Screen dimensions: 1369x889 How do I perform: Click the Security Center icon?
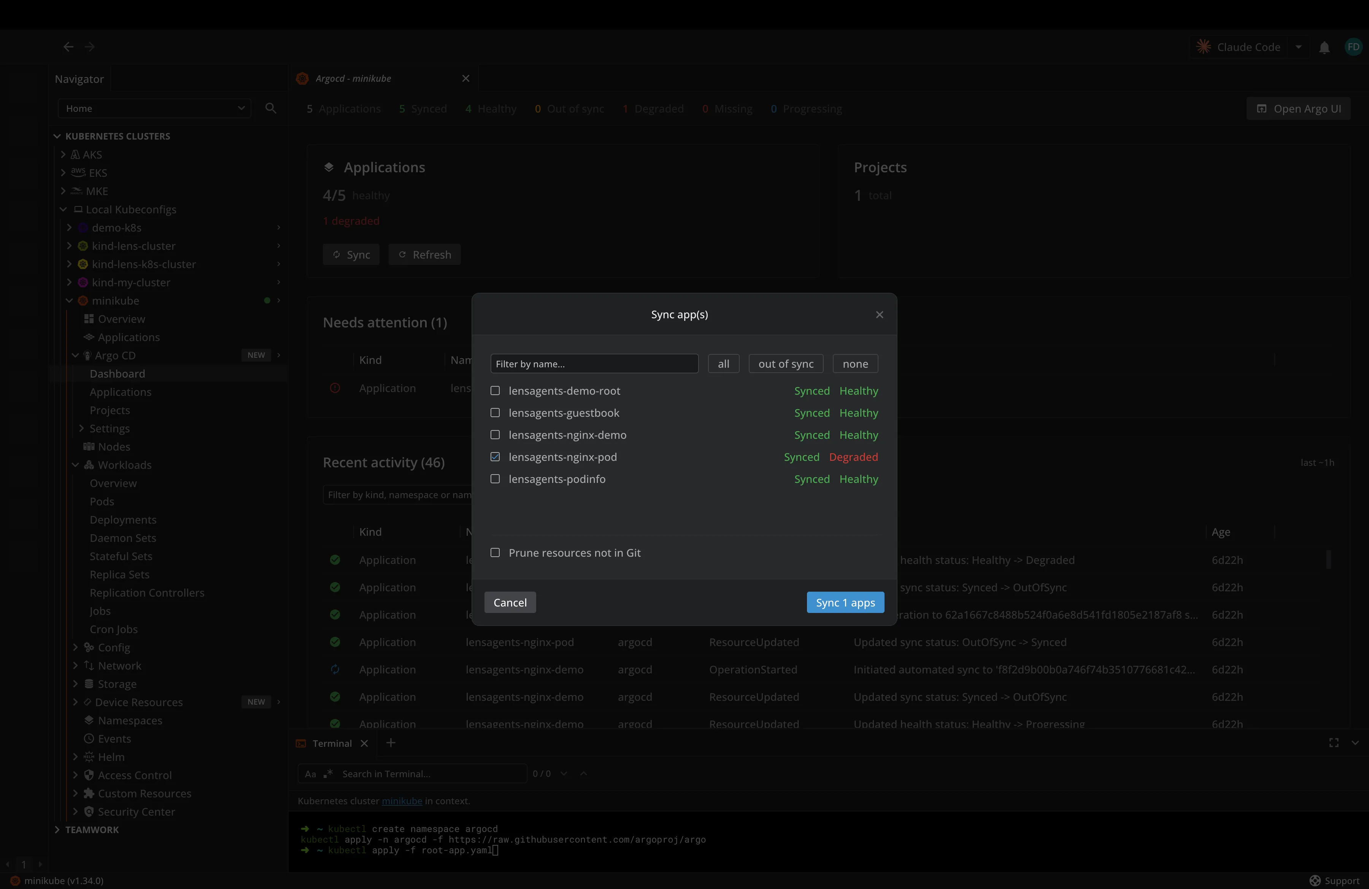[x=89, y=811]
